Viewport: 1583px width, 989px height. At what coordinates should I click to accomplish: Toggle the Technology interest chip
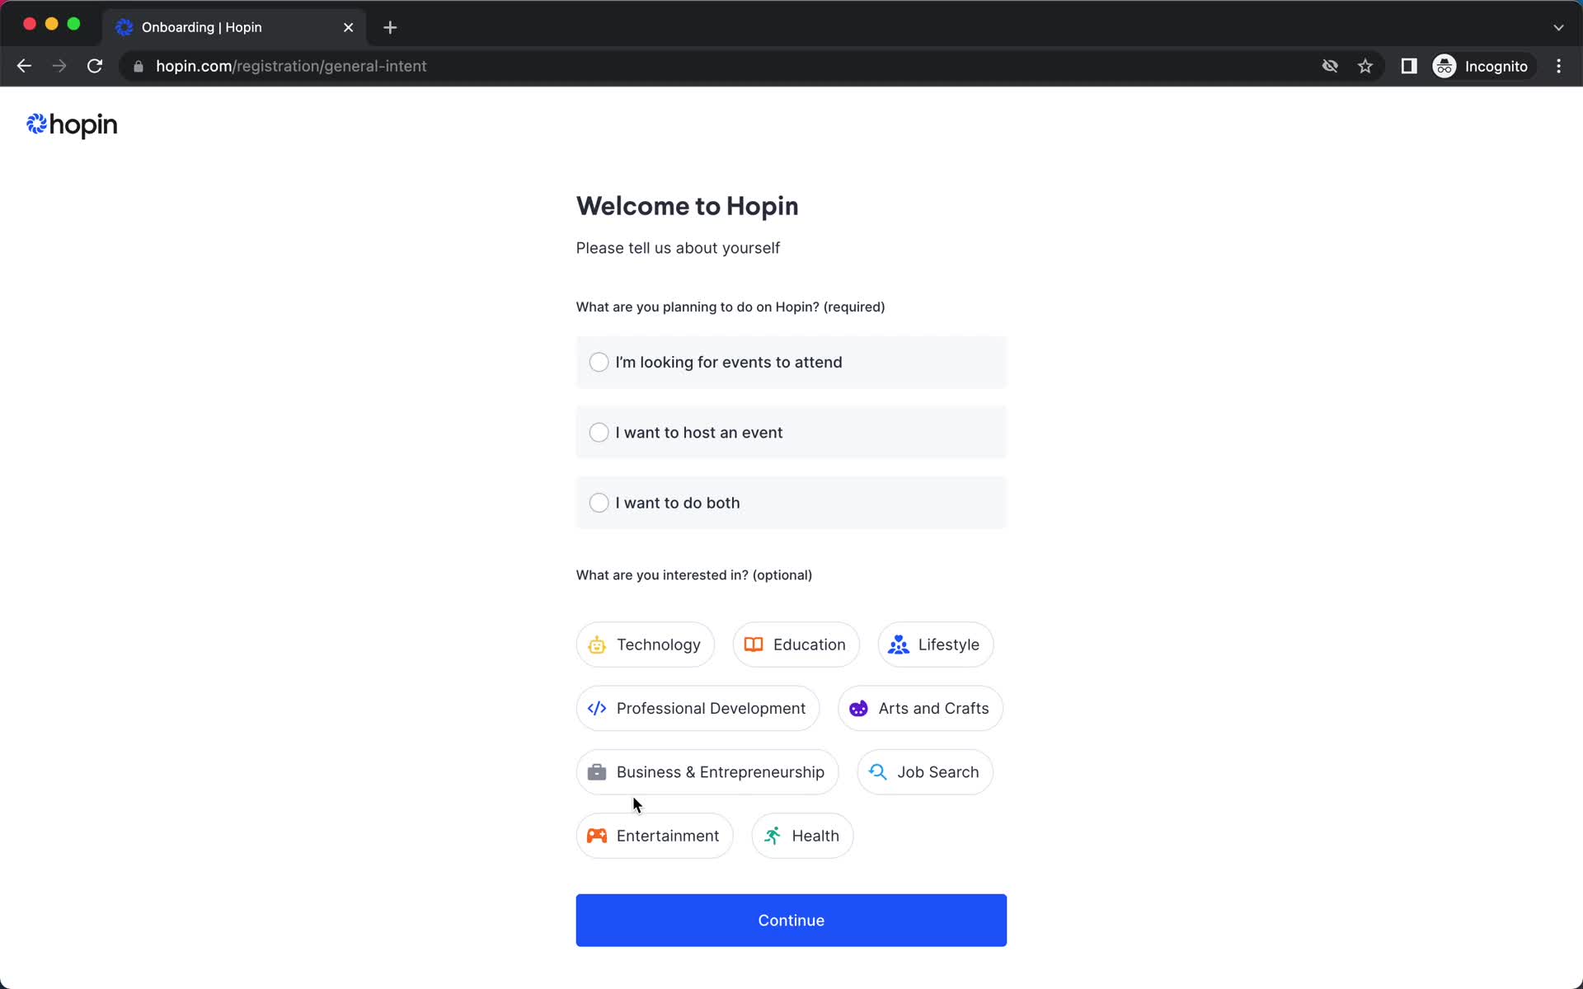pos(645,644)
